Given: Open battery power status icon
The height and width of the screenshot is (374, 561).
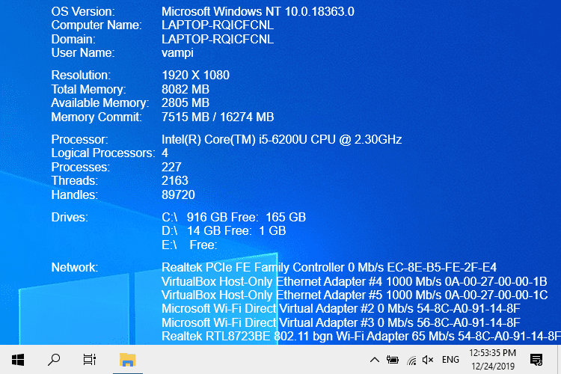Looking at the screenshot, I should click(393, 360).
